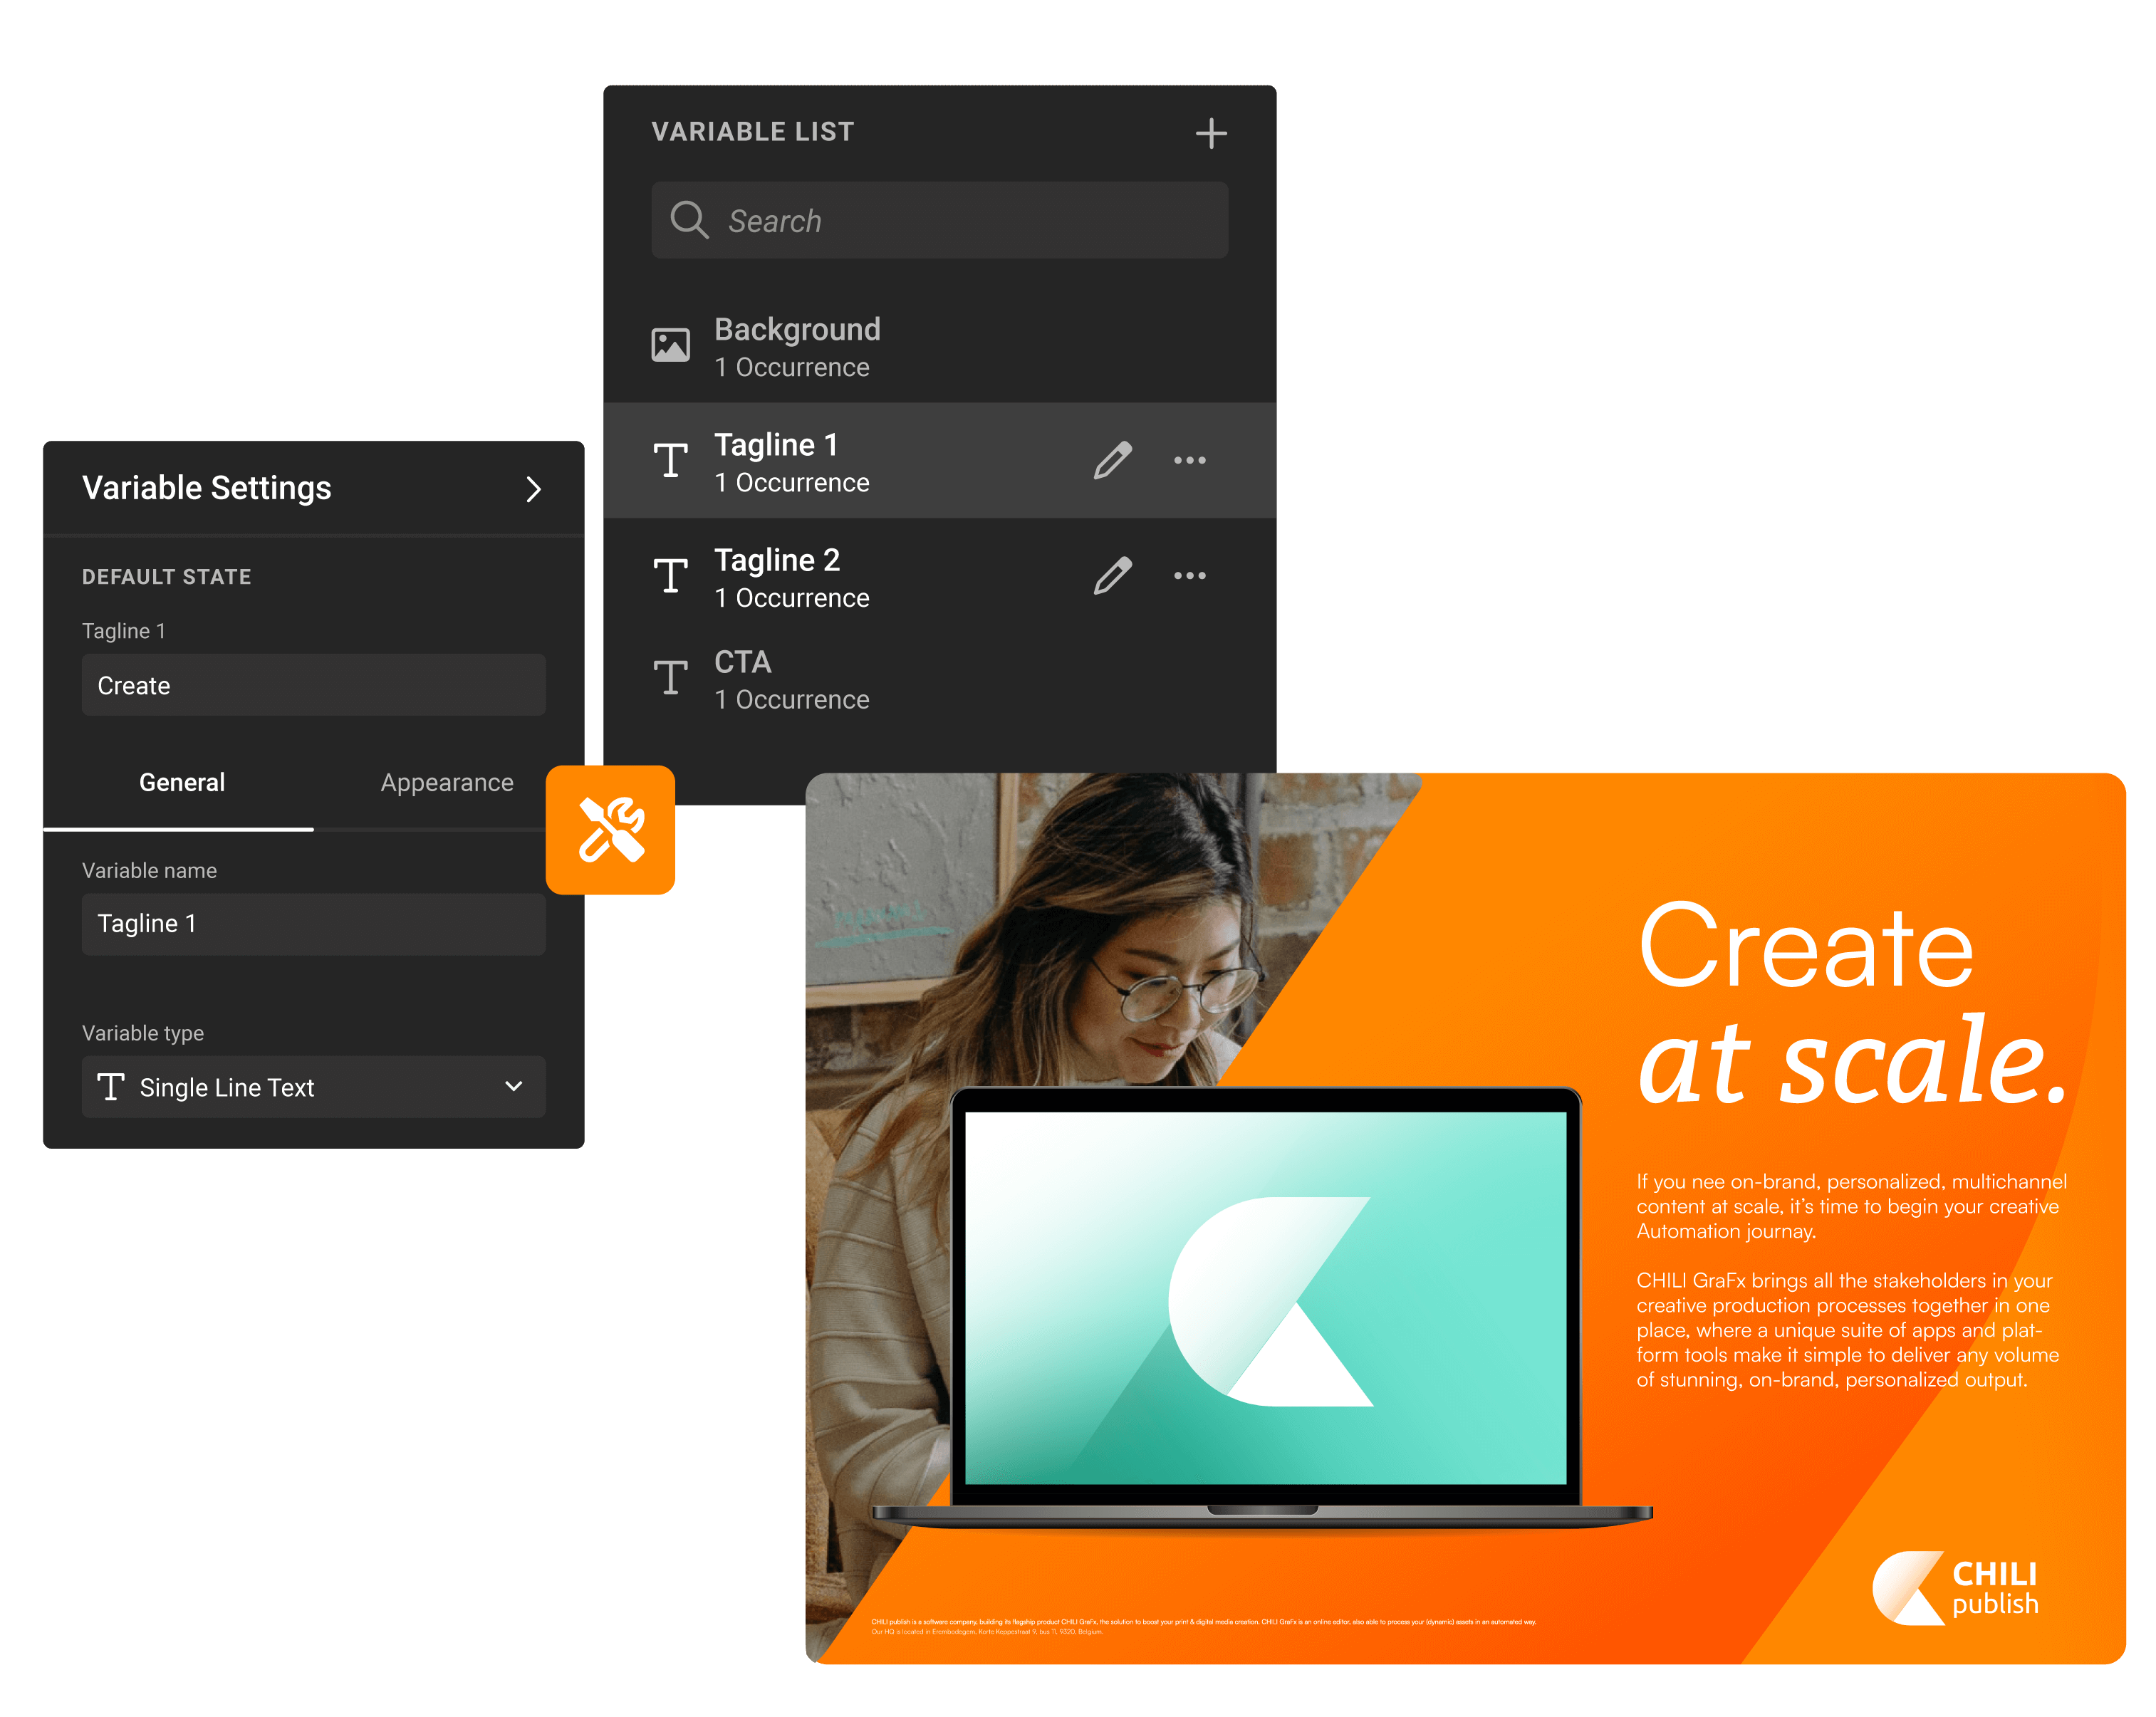Click the Variable Settings panel title

click(206, 488)
